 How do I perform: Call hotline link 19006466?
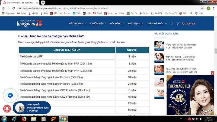pos(190,24)
